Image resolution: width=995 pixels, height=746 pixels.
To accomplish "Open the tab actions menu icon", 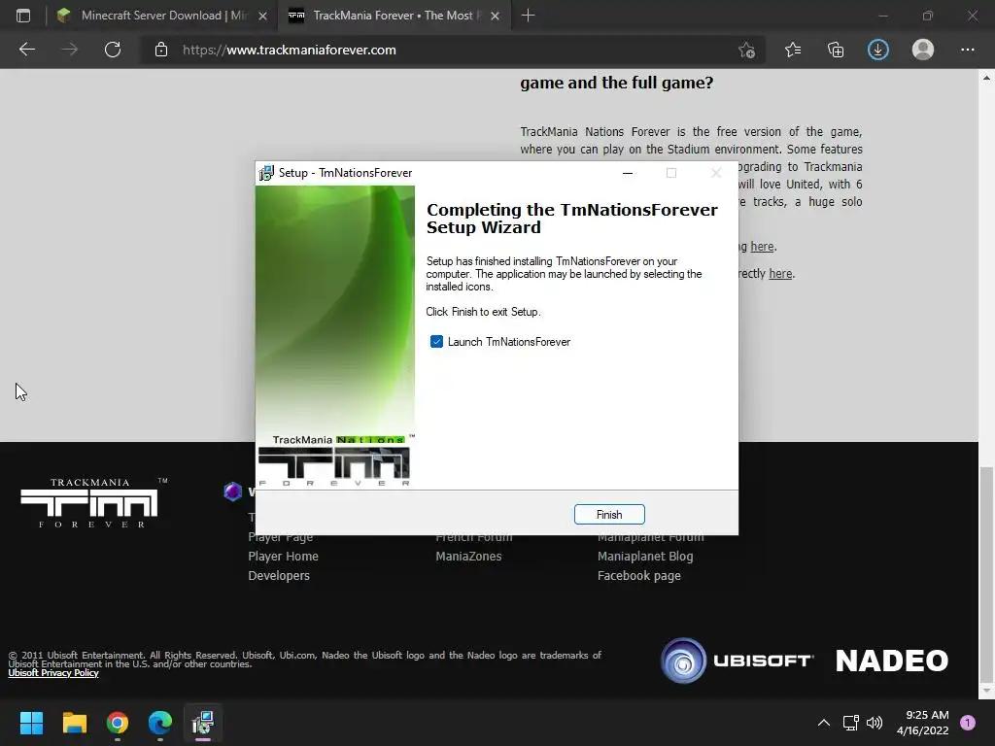I will click(x=23, y=16).
